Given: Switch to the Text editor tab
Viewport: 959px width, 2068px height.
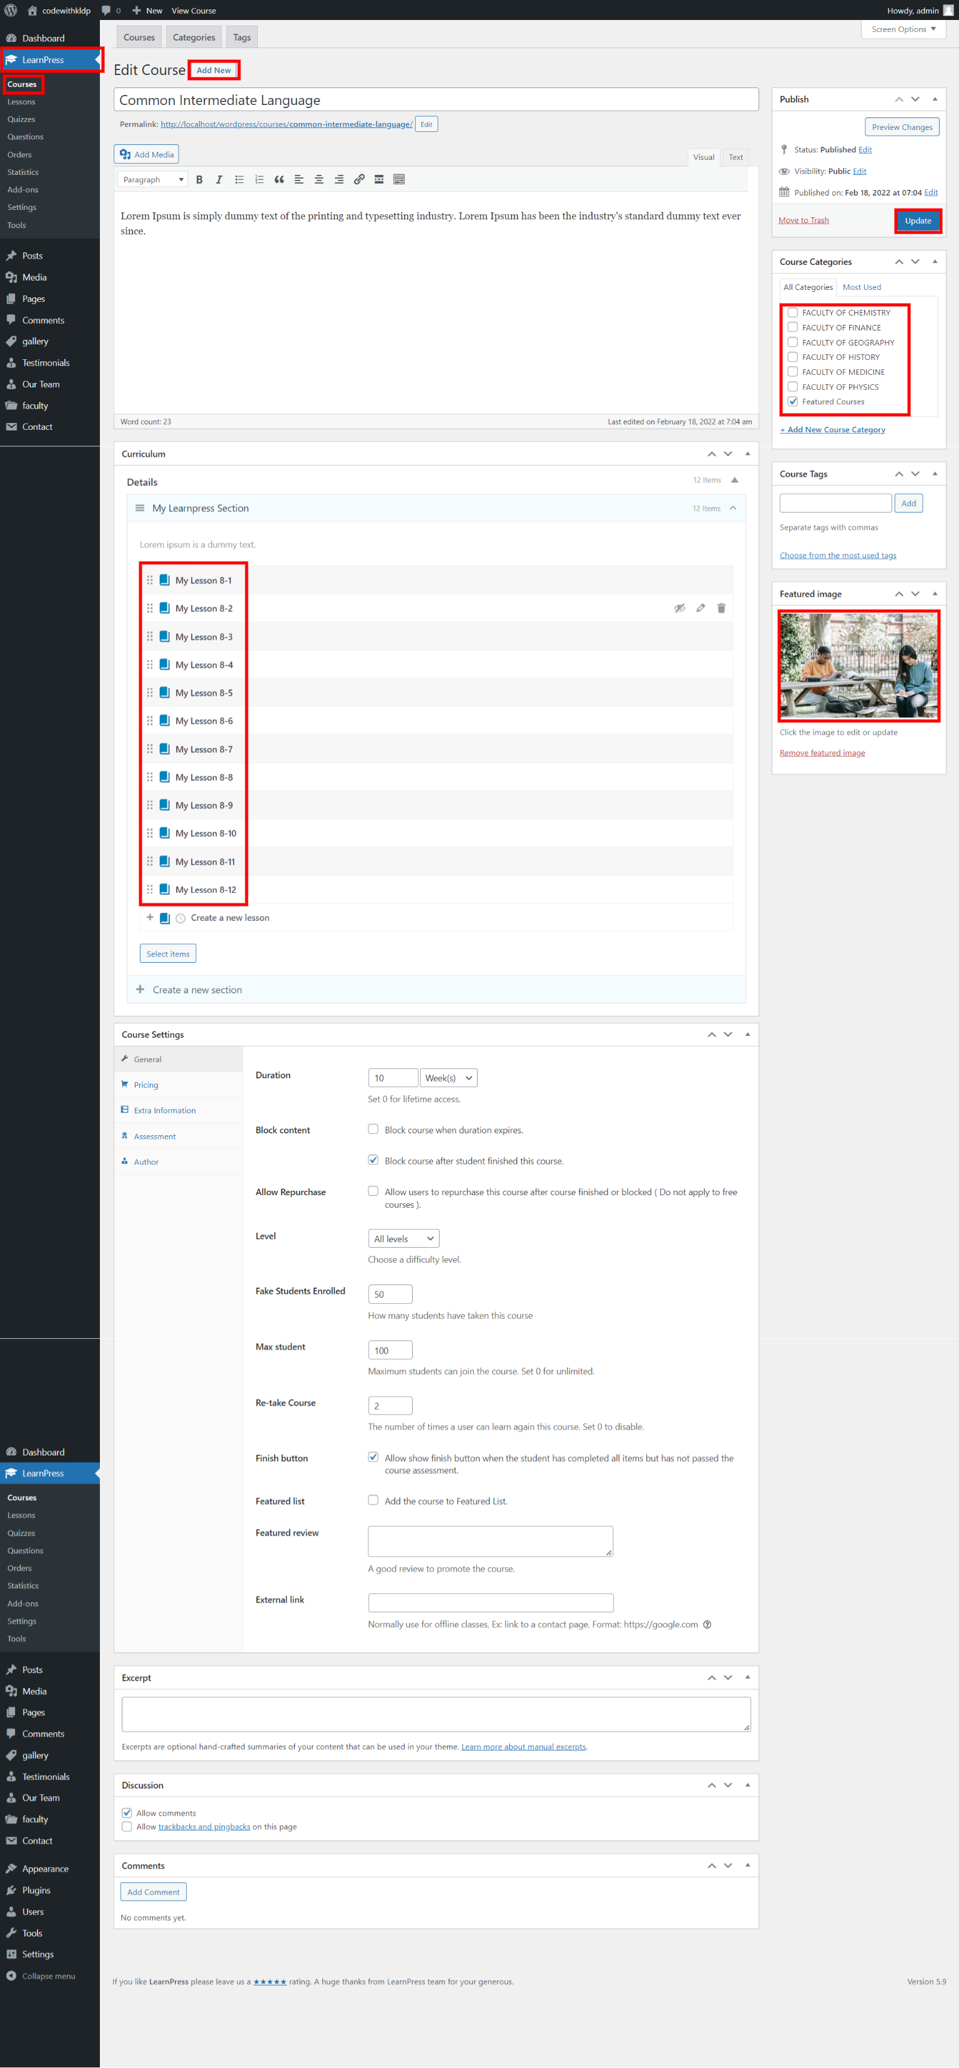Looking at the screenshot, I should click(735, 157).
